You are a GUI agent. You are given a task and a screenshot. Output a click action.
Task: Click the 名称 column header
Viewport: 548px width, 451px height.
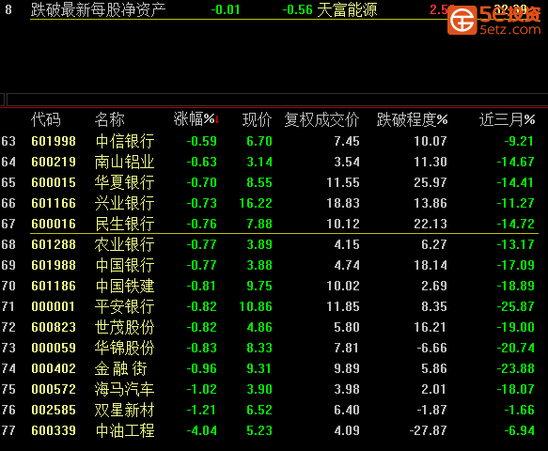(x=109, y=119)
